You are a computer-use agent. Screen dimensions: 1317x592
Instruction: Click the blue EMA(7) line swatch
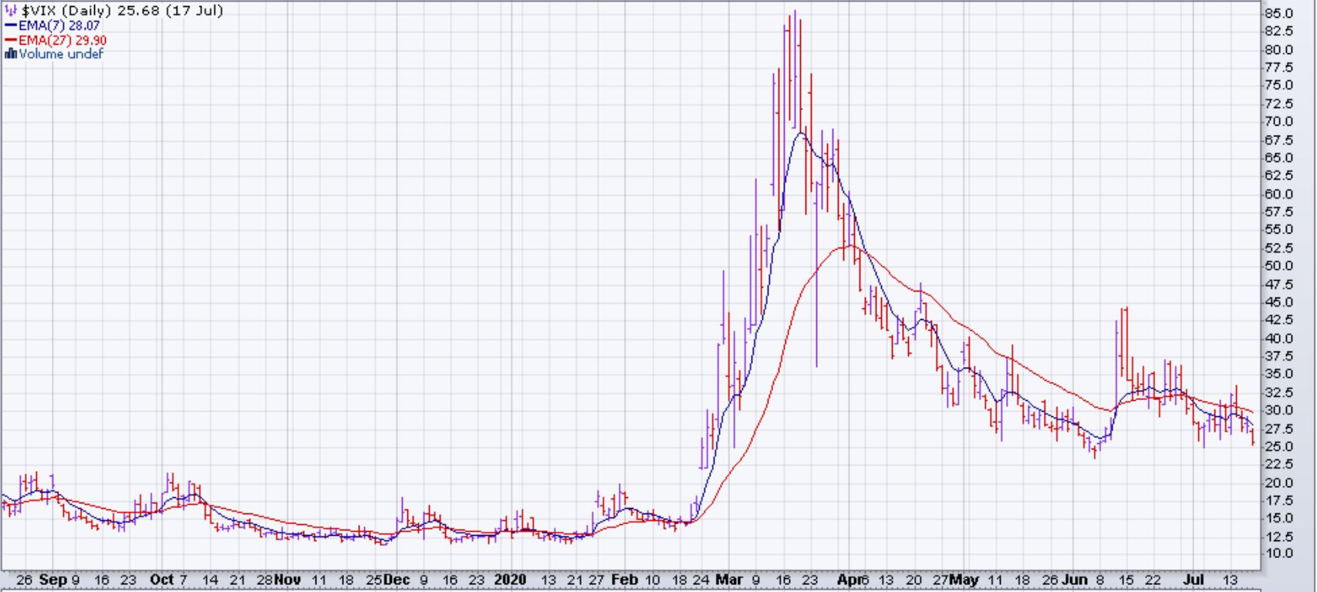point(10,25)
